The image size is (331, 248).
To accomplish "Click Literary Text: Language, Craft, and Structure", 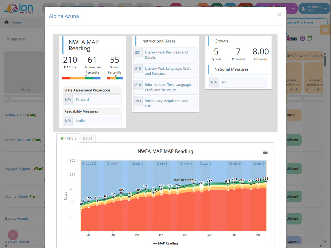I will point(165,71).
